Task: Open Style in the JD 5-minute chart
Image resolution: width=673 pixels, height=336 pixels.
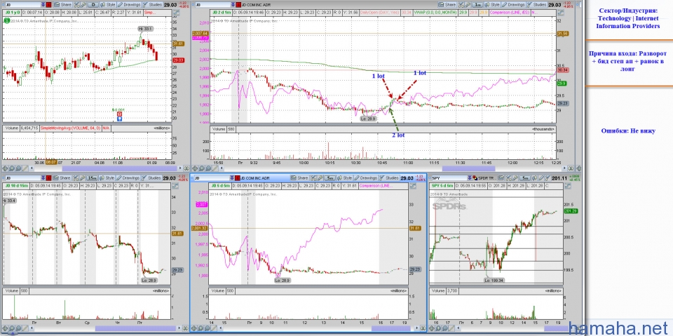Action: [344, 178]
